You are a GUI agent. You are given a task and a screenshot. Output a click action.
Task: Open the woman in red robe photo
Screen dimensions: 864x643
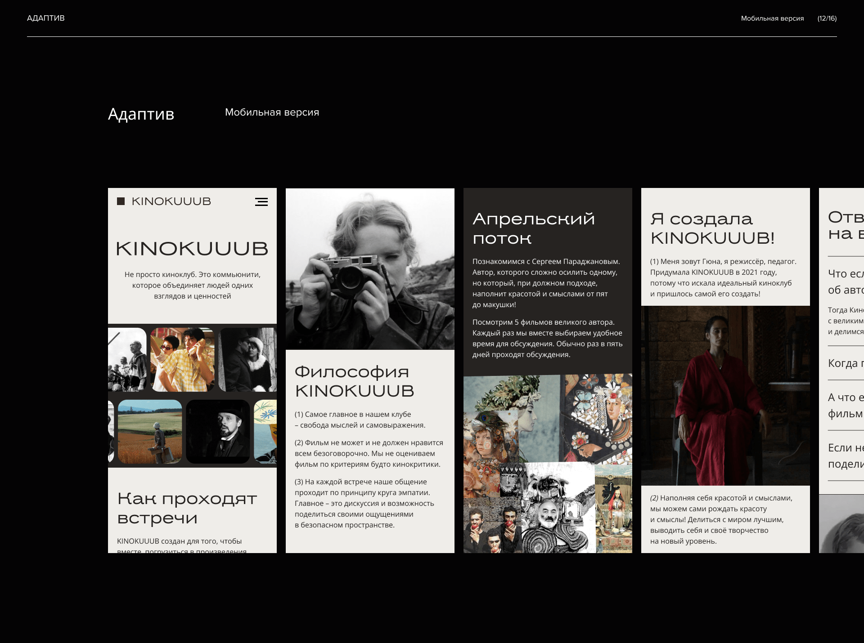tap(725, 396)
